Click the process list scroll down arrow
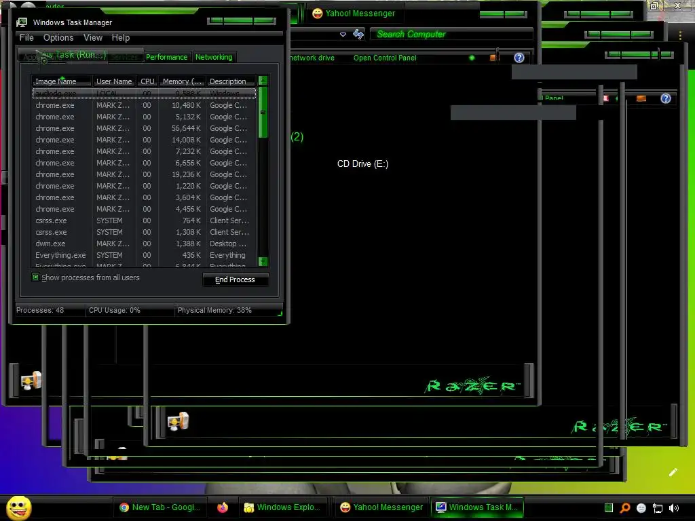Image resolution: width=695 pixels, height=521 pixels. pos(263,261)
